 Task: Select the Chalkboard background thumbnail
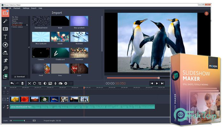pyautogui.click(x=60, y=53)
